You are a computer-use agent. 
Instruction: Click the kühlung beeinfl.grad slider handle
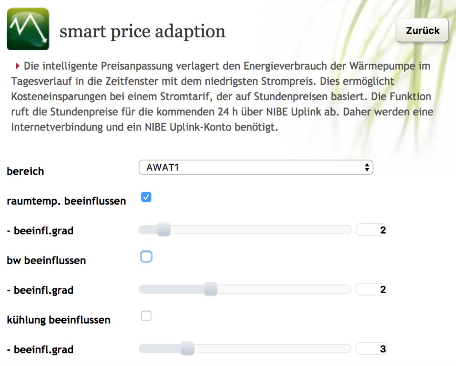(x=187, y=349)
